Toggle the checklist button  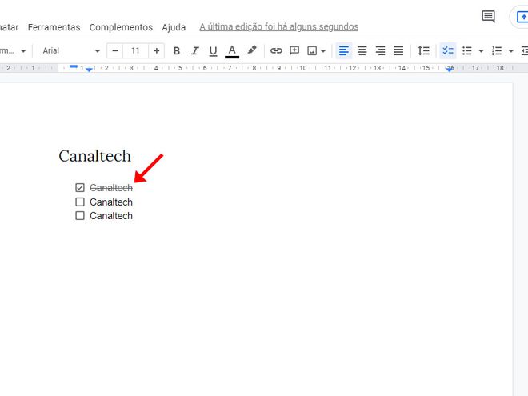[448, 51]
